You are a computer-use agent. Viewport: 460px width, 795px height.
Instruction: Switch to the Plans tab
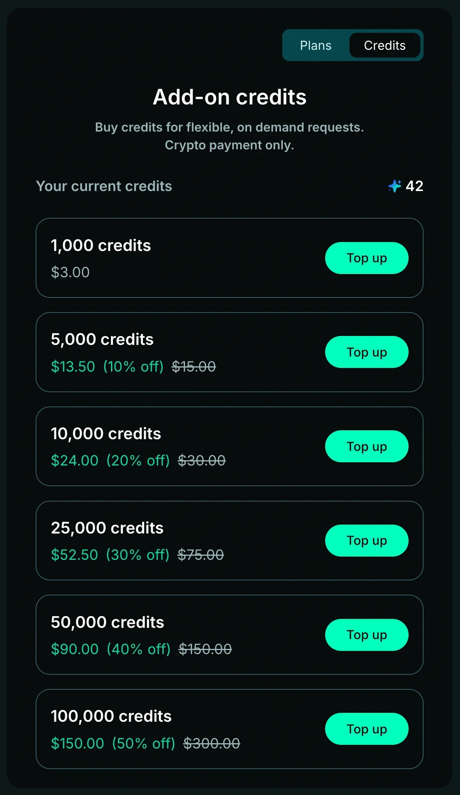(315, 45)
